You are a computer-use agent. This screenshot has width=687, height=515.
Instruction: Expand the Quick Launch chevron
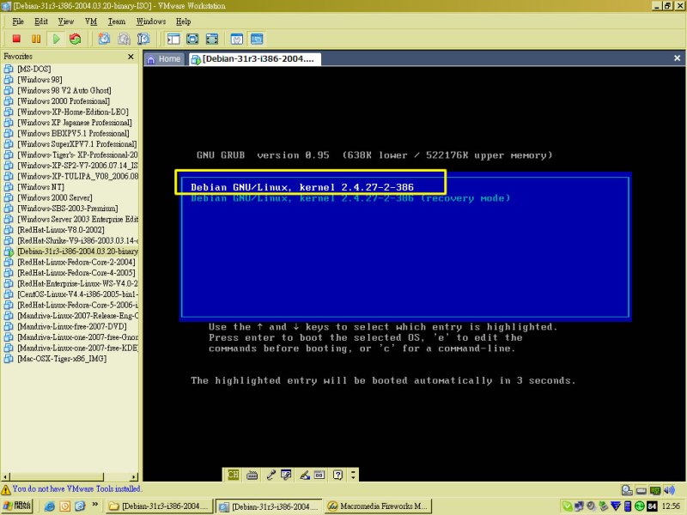pyautogui.click(x=95, y=505)
